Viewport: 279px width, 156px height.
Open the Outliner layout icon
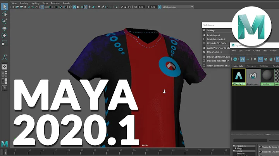point(5,88)
